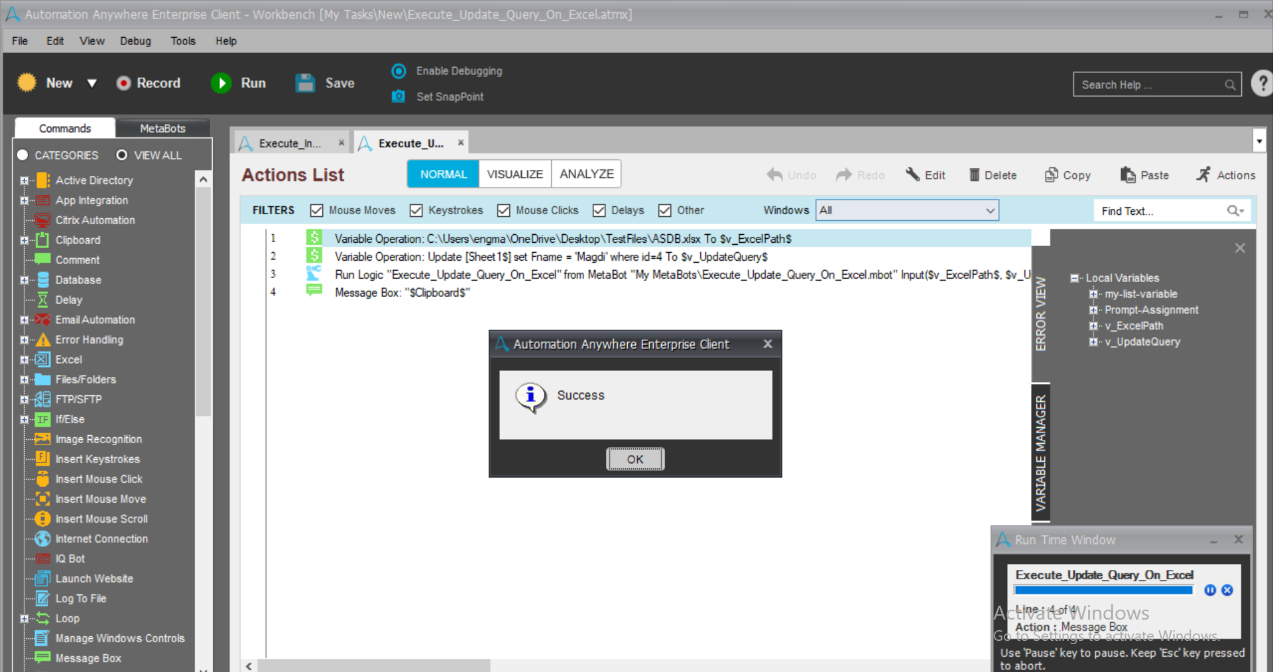Toggle the Mouse Clicks filter checkbox
The width and height of the screenshot is (1273, 672).
504,210
